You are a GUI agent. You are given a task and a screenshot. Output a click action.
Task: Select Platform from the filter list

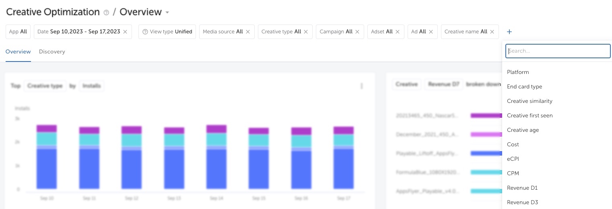point(518,72)
